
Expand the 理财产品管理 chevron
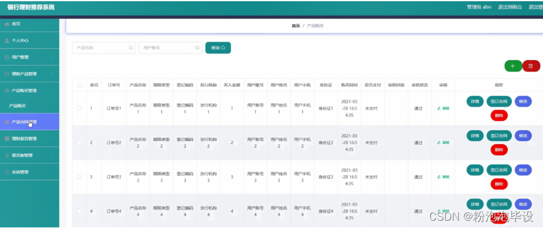[52, 74]
